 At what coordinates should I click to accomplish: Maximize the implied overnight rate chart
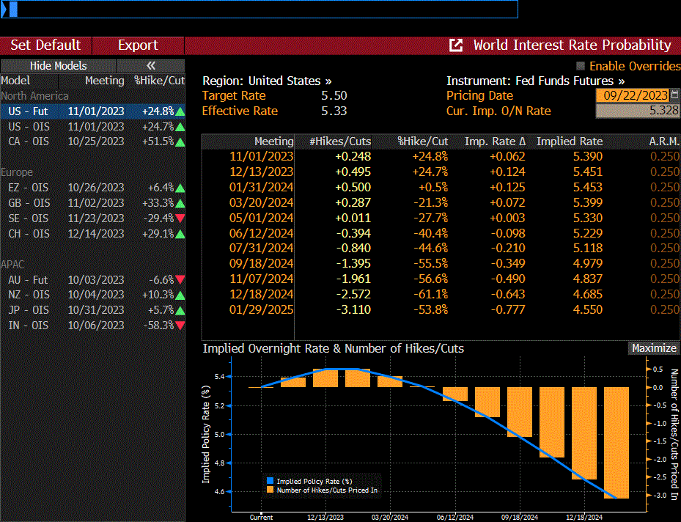click(654, 348)
